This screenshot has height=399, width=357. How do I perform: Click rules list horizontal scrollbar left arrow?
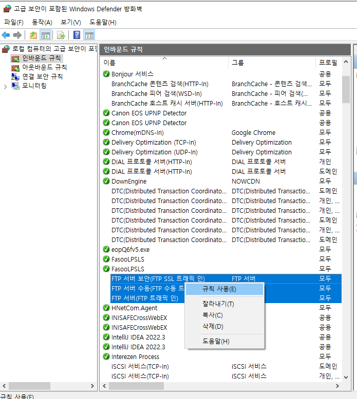(x=104, y=386)
